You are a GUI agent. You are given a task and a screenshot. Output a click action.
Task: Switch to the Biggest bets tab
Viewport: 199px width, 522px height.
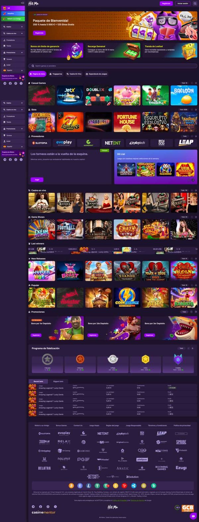pyautogui.click(x=58, y=381)
